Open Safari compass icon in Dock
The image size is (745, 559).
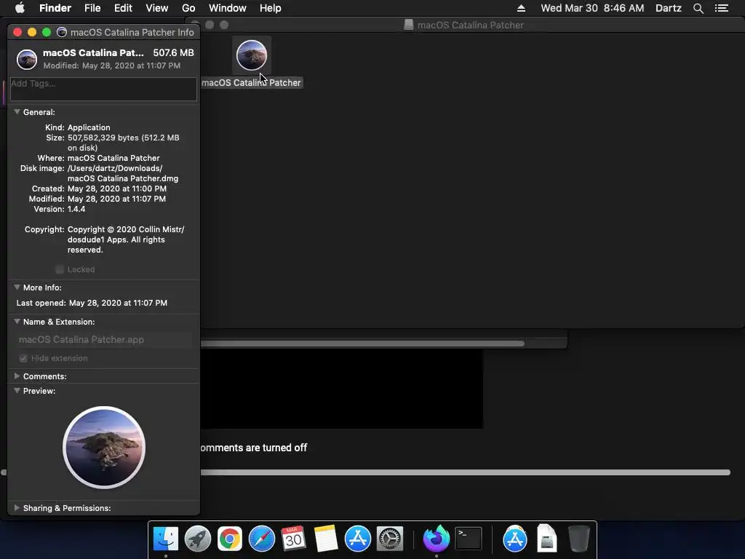pos(262,539)
